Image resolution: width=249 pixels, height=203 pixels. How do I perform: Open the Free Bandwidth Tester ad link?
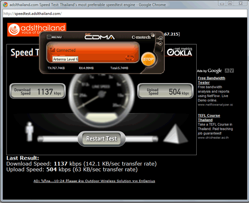(212, 80)
